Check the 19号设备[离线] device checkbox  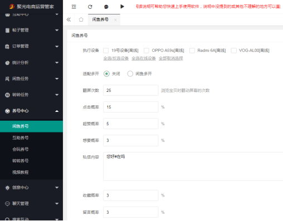[106, 51]
